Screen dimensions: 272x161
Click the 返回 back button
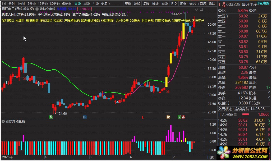[212, 3]
